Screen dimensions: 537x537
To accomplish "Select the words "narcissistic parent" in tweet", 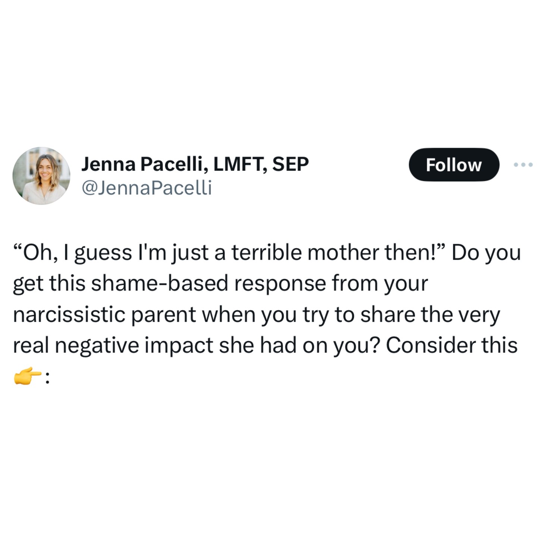I will (x=104, y=314).
